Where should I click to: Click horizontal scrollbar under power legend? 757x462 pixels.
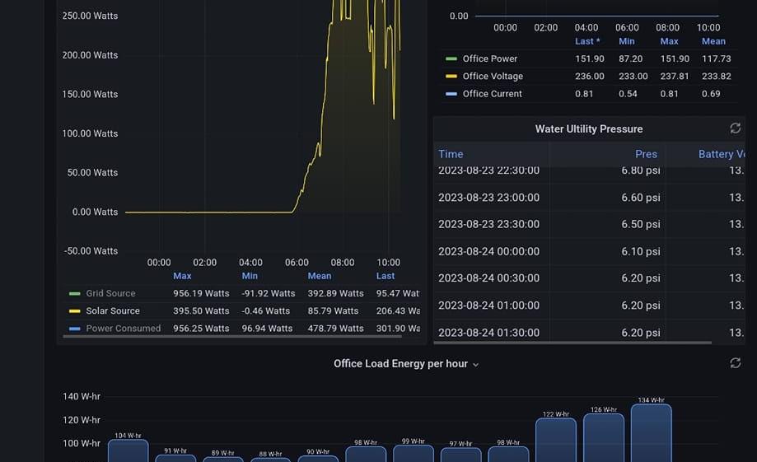pos(232,337)
